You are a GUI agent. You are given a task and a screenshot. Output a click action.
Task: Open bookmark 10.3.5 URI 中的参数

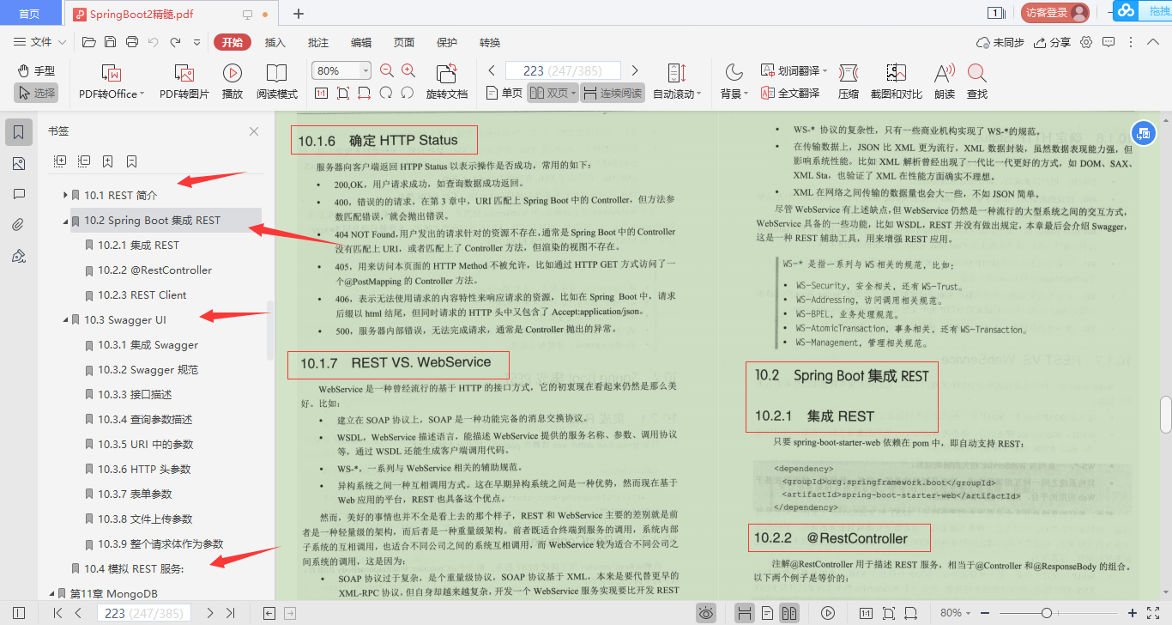145,444
